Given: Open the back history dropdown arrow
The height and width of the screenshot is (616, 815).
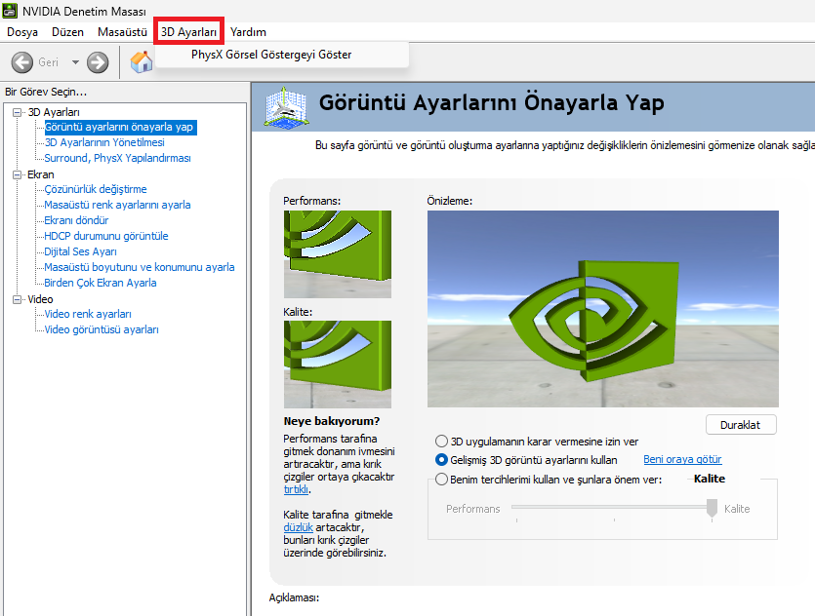Looking at the screenshot, I should [75, 62].
